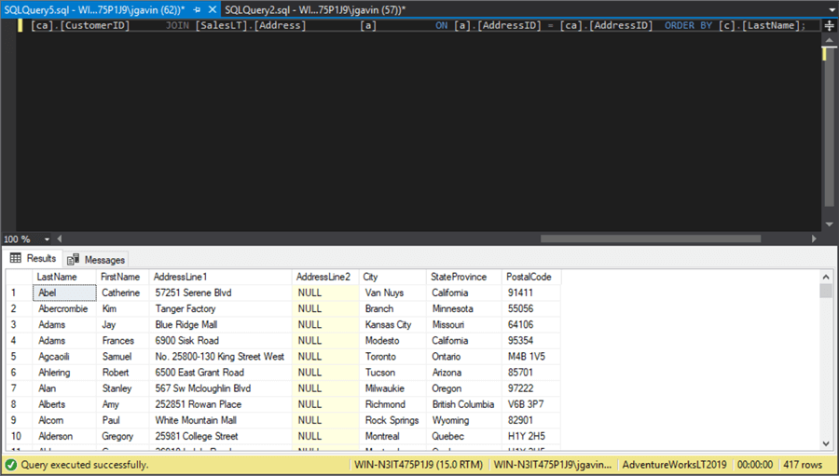This screenshot has width=839, height=476.
Task: Select the FirstName column header
Action: pos(122,277)
